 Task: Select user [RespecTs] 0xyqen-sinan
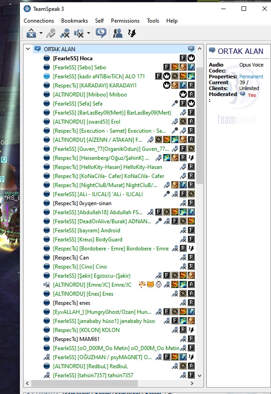(82, 203)
